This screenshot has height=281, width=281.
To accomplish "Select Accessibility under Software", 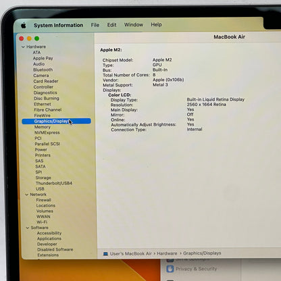I will pyautogui.click(x=49, y=233).
